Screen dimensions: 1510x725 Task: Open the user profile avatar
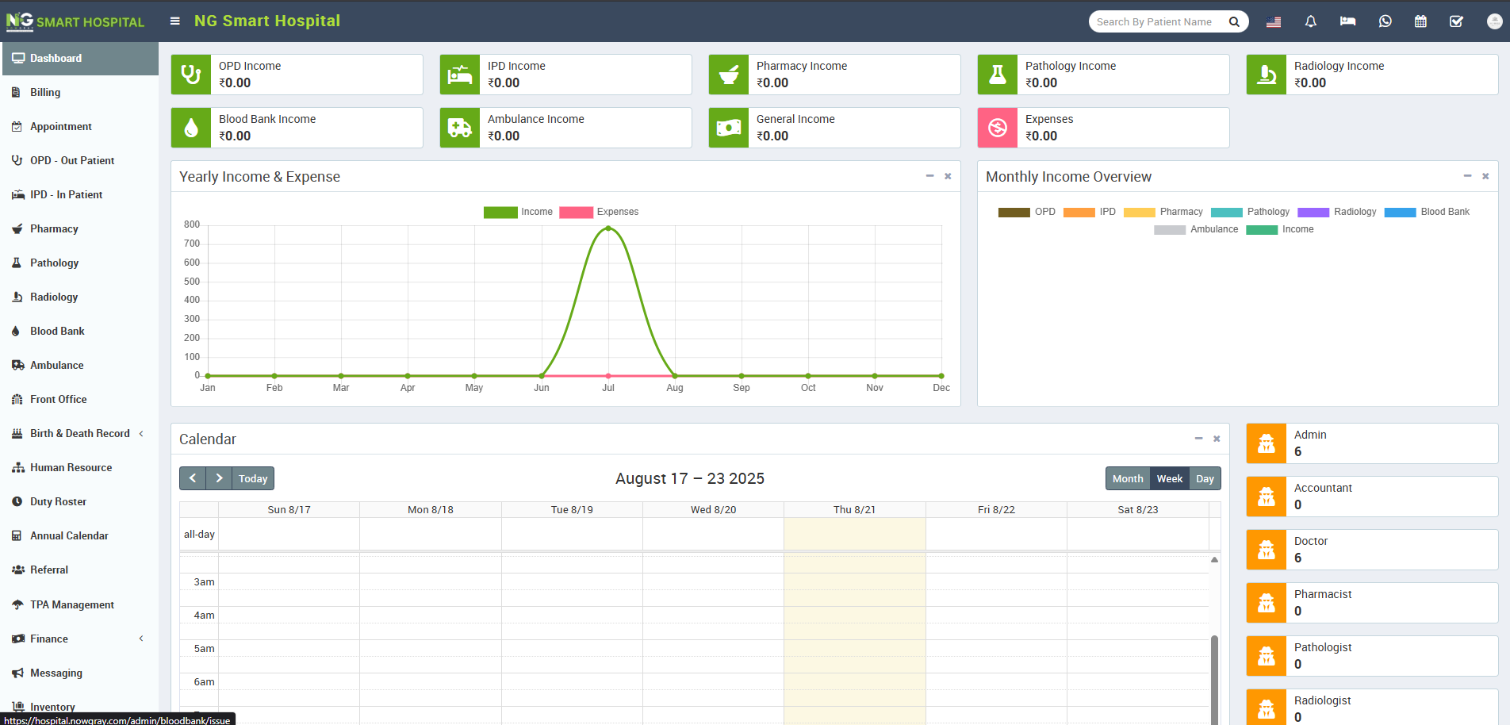[1493, 21]
